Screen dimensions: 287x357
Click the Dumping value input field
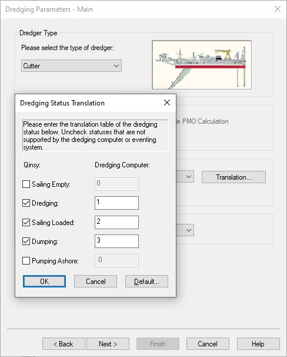116,242
